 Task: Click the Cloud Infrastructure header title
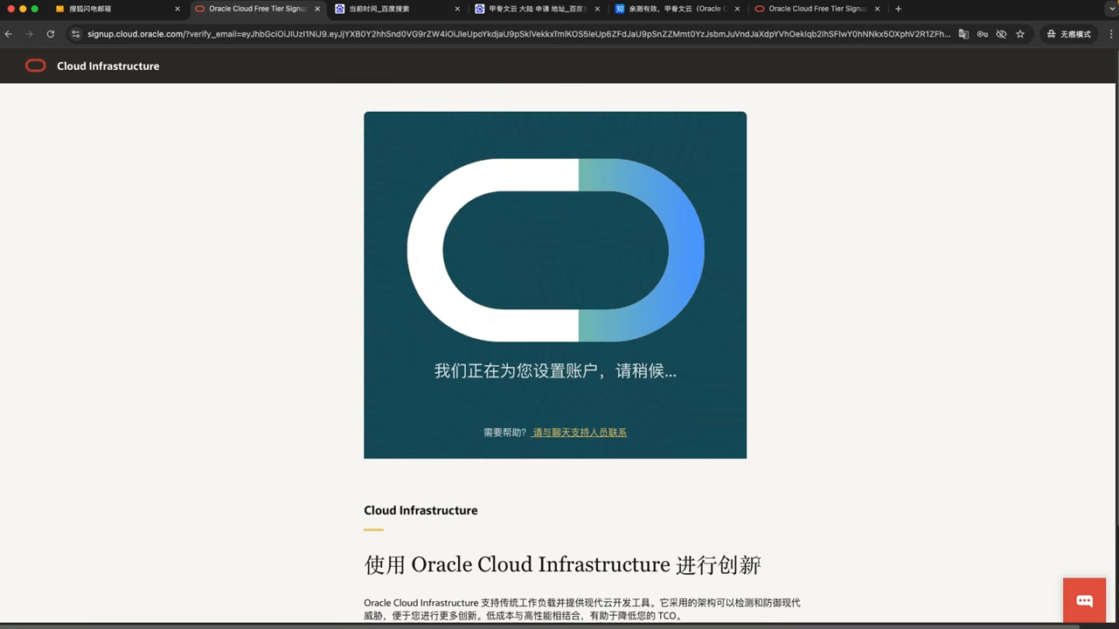(x=108, y=66)
